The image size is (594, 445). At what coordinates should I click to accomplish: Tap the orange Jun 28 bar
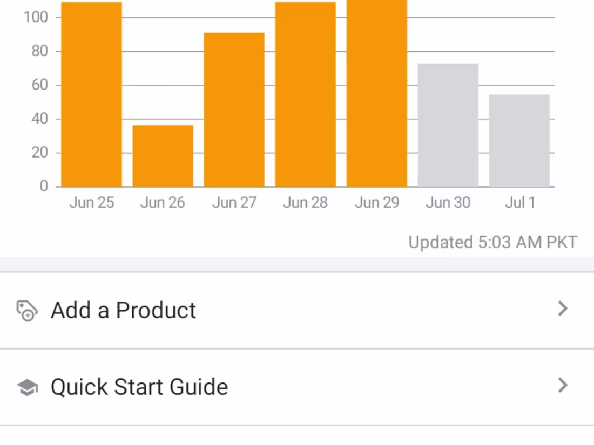click(x=305, y=94)
